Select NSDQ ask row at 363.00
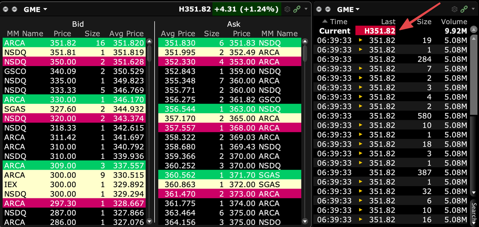 point(230,109)
